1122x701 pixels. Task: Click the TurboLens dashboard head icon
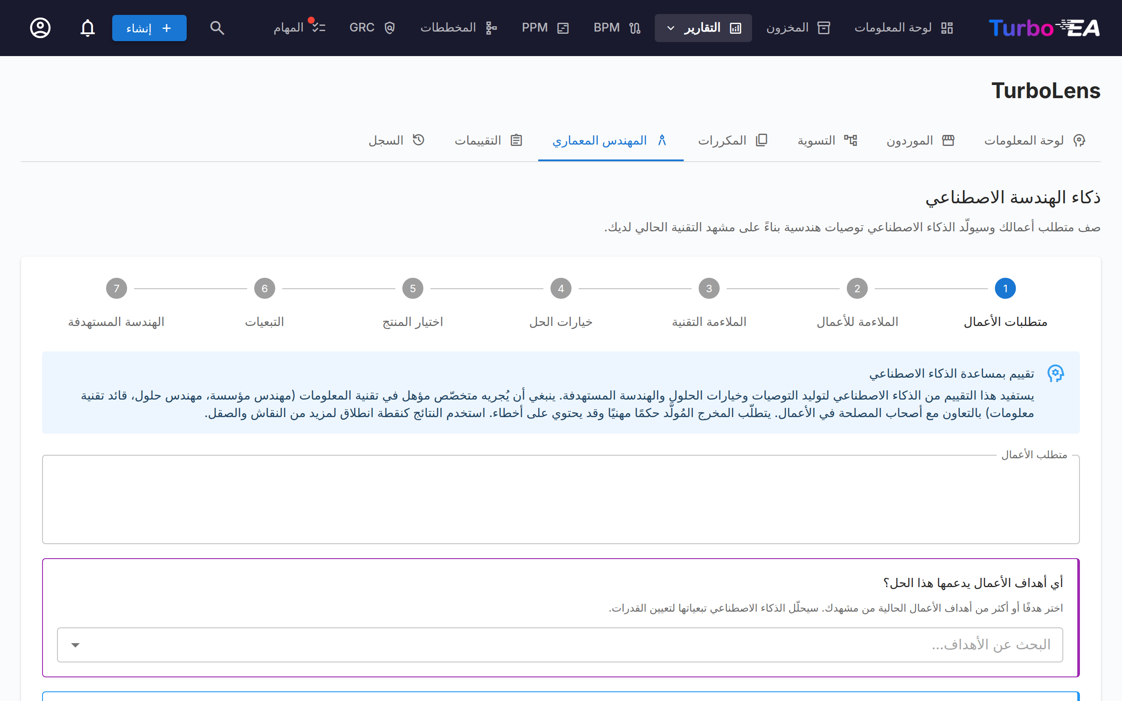[x=1079, y=140]
